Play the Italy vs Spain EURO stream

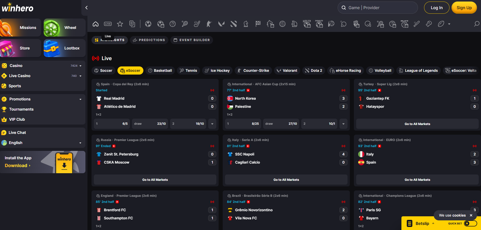pyautogui.click(x=380, y=146)
